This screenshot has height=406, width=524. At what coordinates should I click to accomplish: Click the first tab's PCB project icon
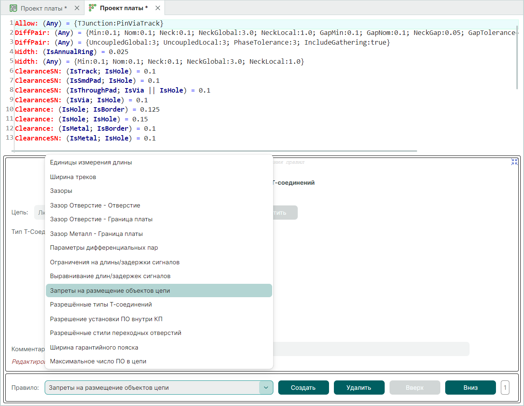tap(13, 8)
